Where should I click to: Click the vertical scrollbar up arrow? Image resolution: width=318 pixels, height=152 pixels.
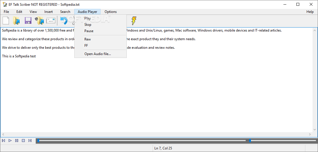[315, 30]
